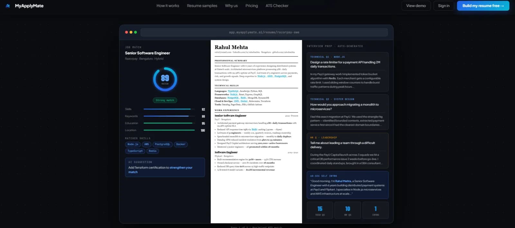Viewport: 515px width, 228px height.
Task: Go to Resume samples
Action: (x=202, y=6)
